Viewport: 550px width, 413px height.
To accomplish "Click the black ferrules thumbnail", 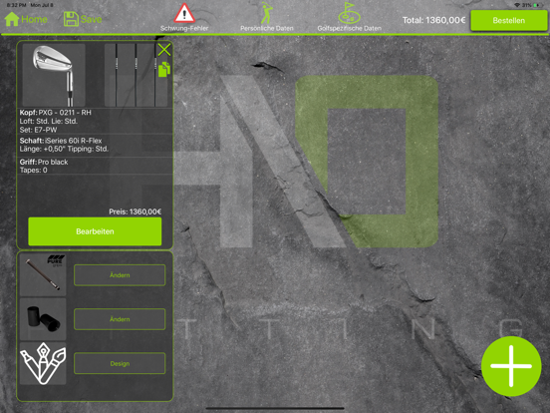I will tap(43, 319).
